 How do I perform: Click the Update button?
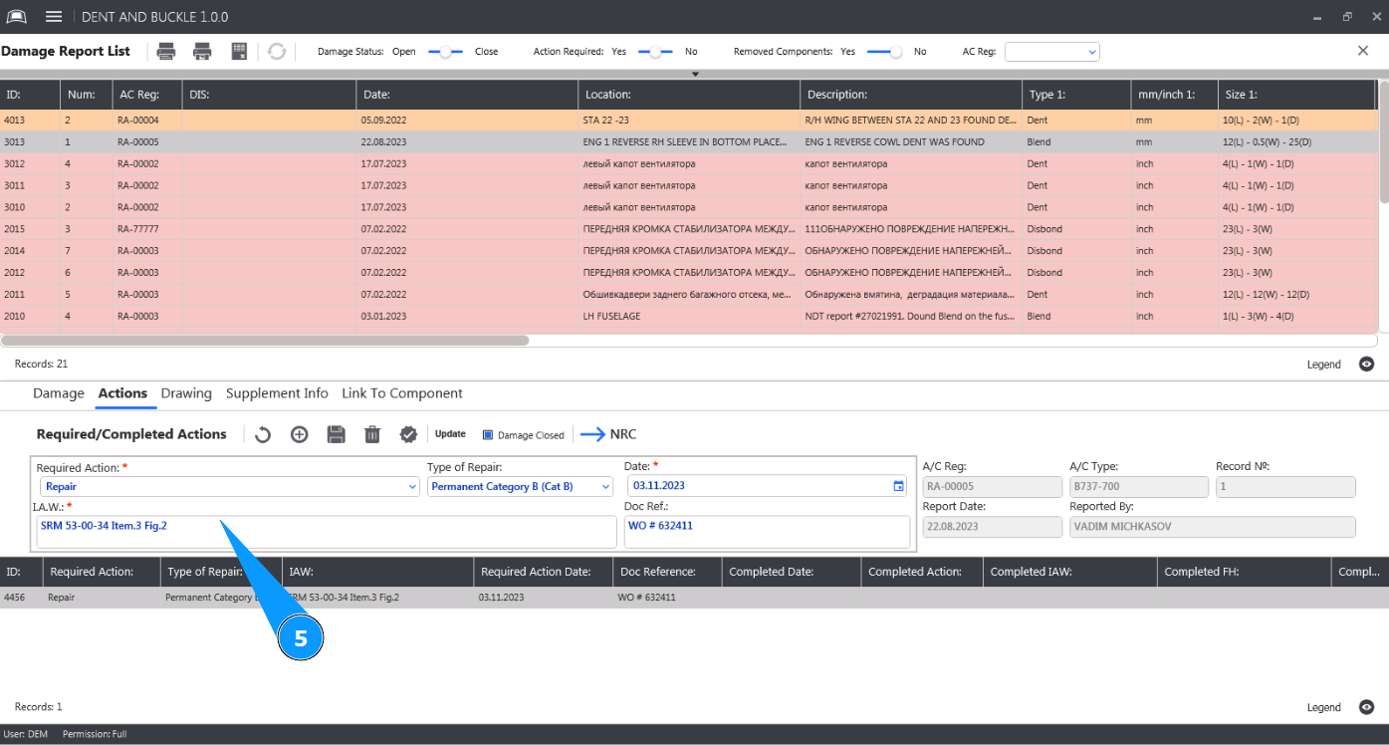(450, 434)
